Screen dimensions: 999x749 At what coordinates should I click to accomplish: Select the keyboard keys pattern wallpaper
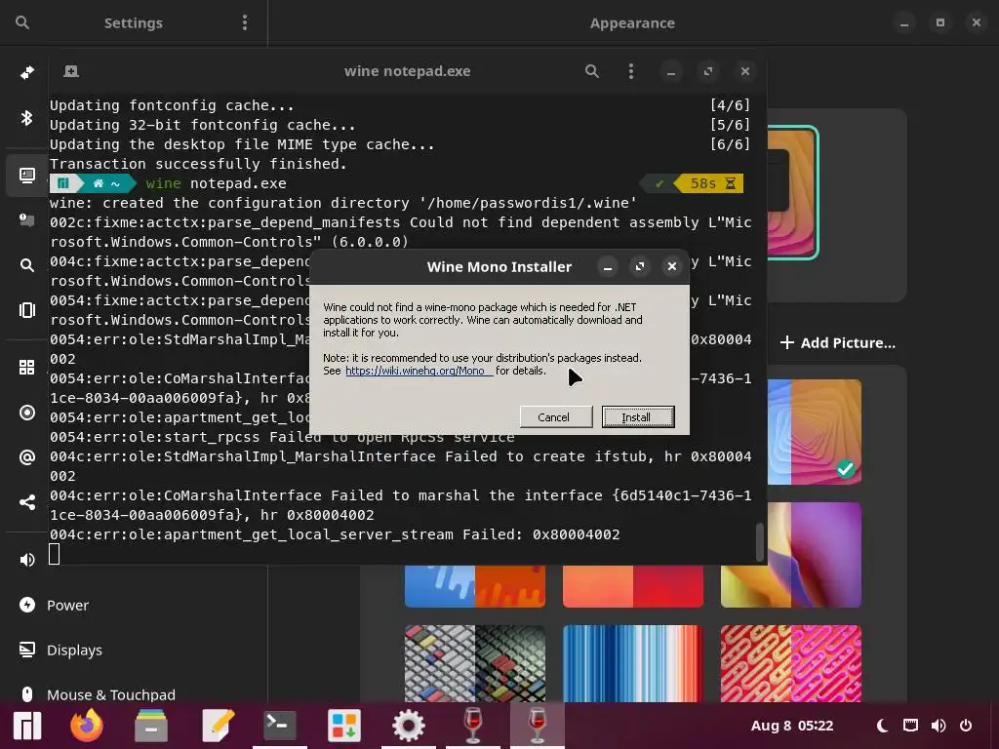[475, 663]
